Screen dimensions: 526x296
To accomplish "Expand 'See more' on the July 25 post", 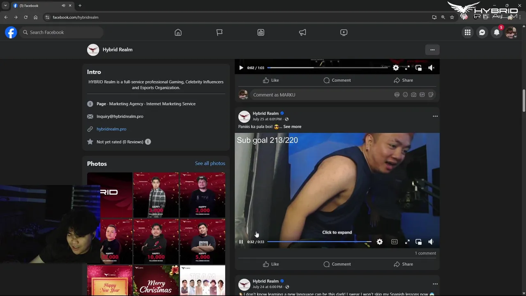I will click(x=292, y=127).
